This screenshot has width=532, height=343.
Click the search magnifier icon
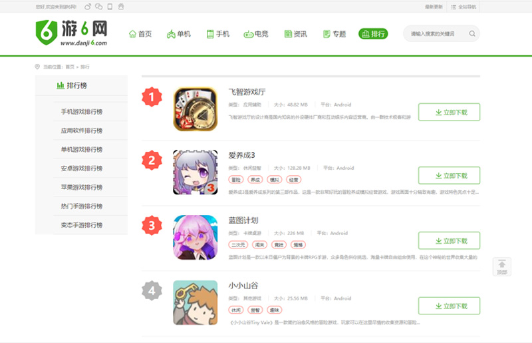472,34
